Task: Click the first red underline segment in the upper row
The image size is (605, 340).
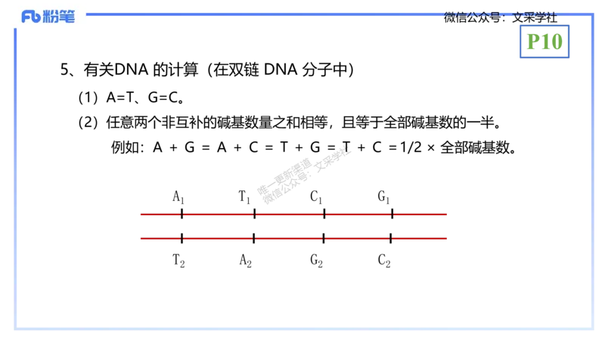Action: point(160,215)
